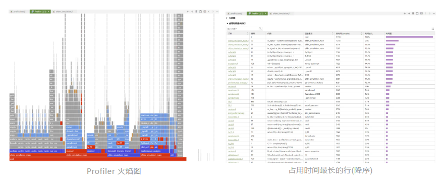Screen dimensions: 446x182
Task: Open exception.jl file link in table
Action: click(233, 64)
